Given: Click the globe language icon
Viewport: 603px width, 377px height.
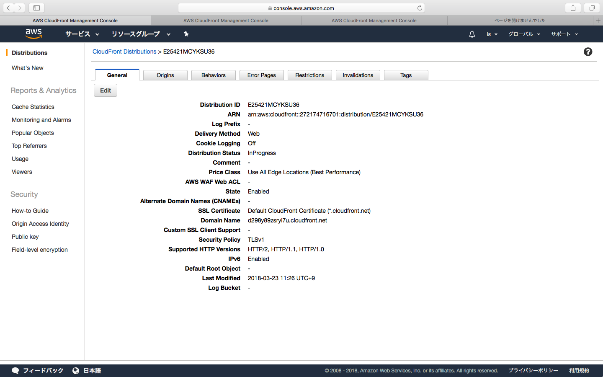Looking at the screenshot, I should [76, 371].
